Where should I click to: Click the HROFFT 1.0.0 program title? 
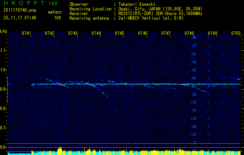31,3
